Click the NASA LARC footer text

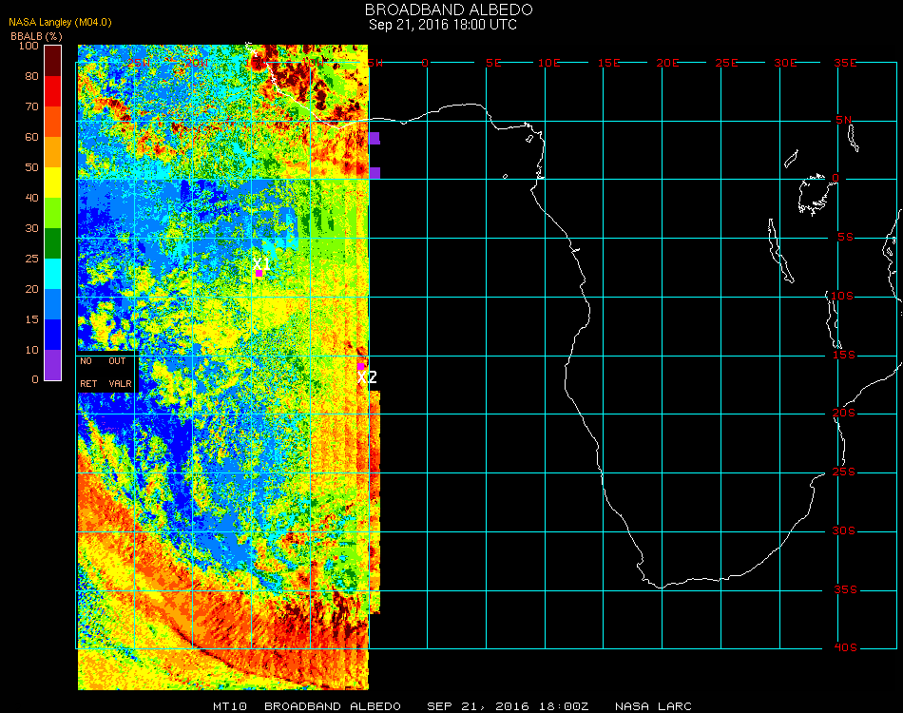point(653,706)
